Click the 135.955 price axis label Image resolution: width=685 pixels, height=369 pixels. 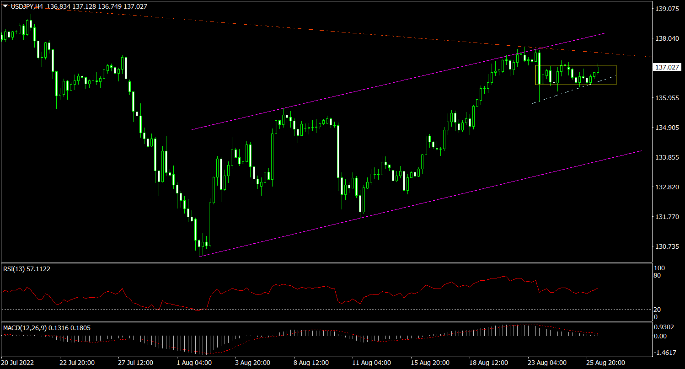pyautogui.click(x=667, y=98)
